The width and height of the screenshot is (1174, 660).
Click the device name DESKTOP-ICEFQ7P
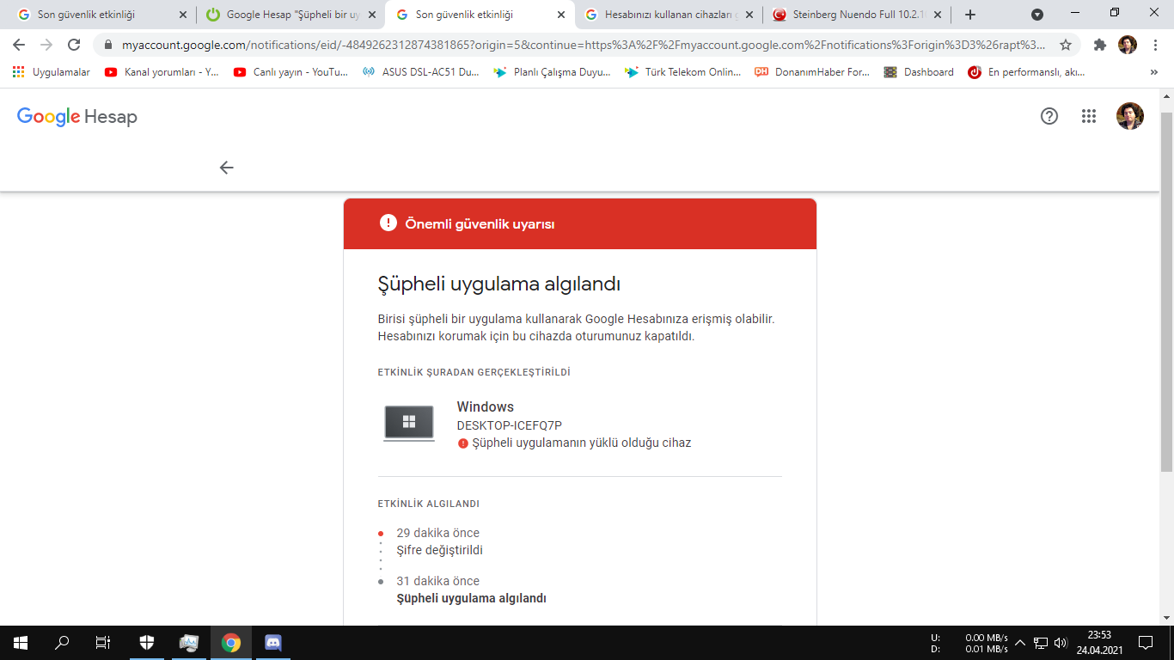click(x=510, y=425)
